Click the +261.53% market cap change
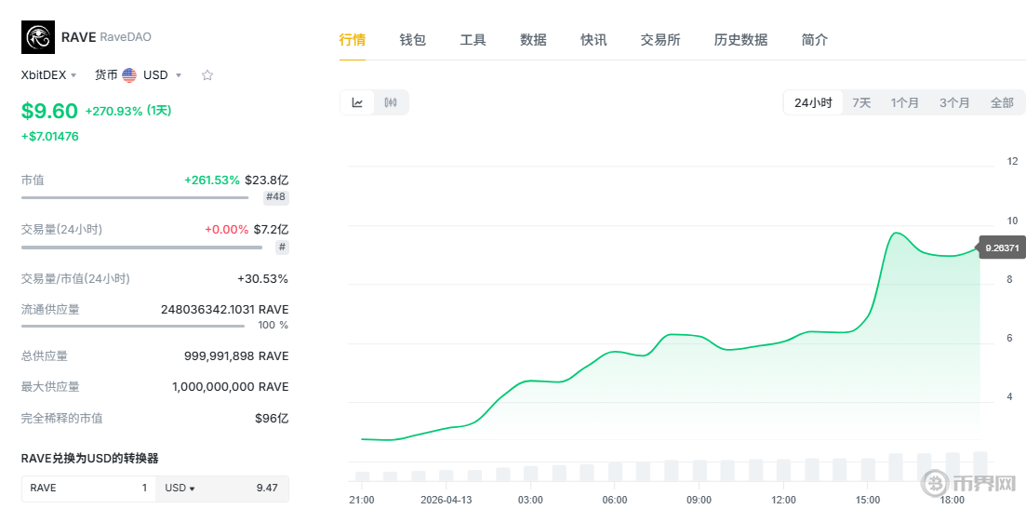 coord(211,180)
